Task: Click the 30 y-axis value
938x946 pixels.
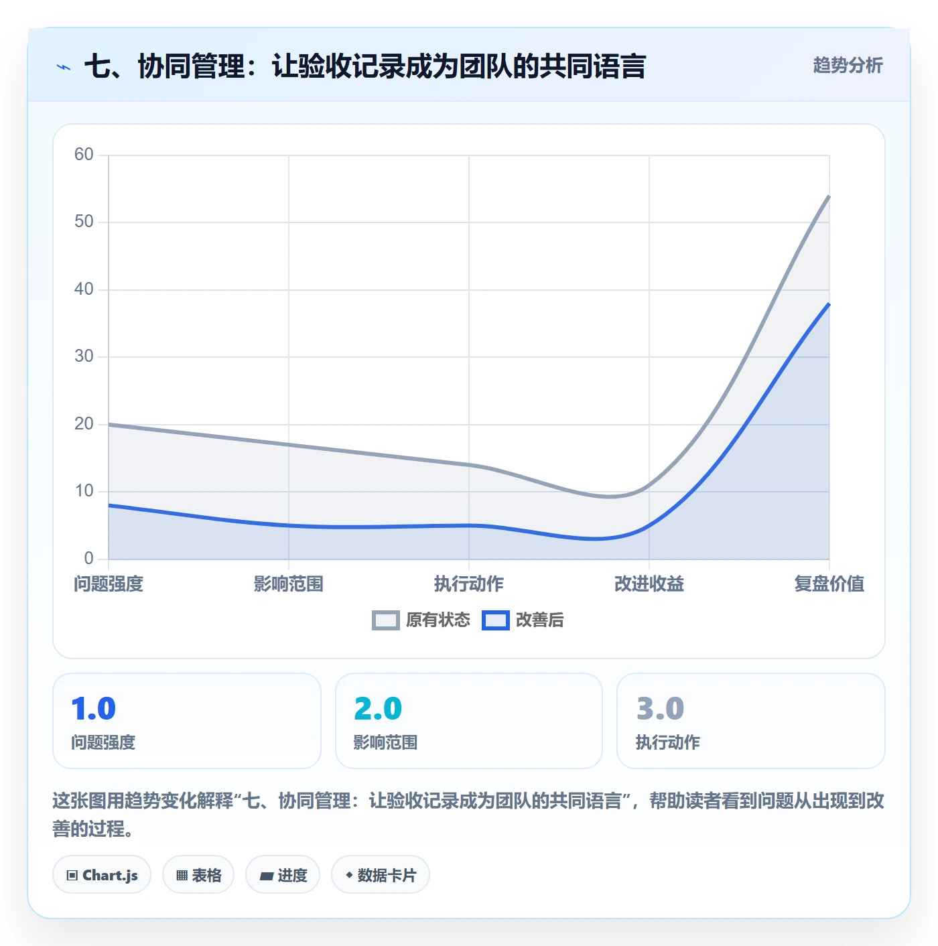Action: tap(84, 356)
